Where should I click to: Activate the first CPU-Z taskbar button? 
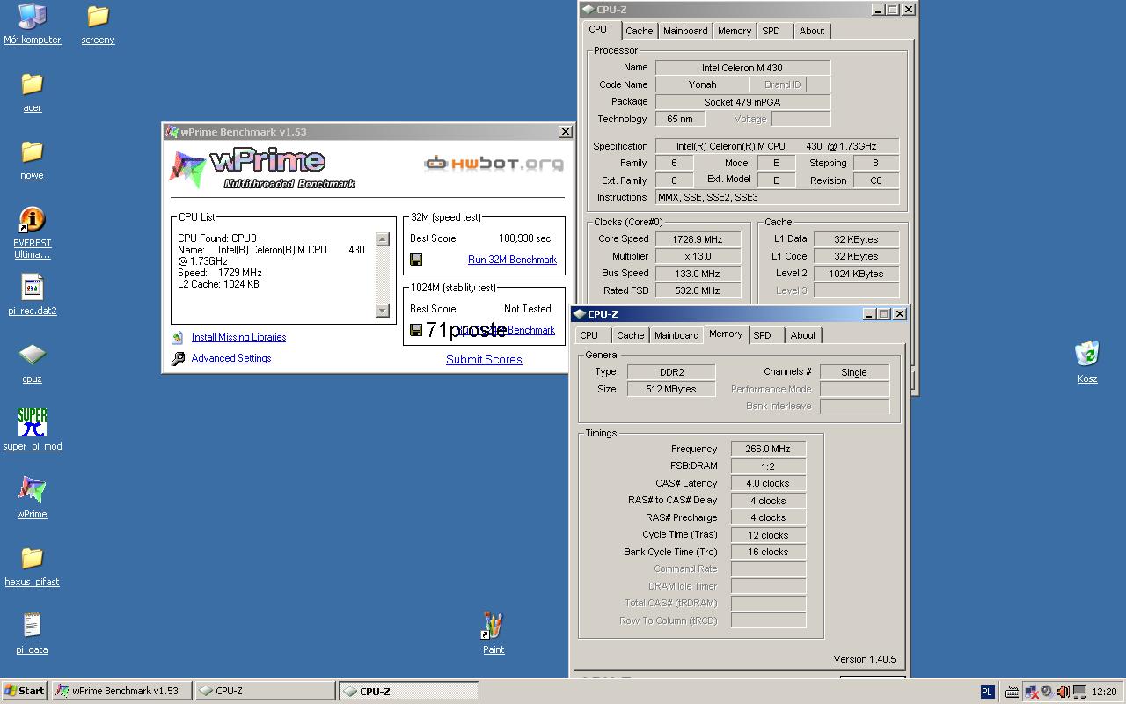pyautogui.click(x=265, y=691)
